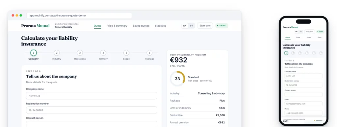Open Saved tab on phone
The image size is (337, 127).
point(309,38)
